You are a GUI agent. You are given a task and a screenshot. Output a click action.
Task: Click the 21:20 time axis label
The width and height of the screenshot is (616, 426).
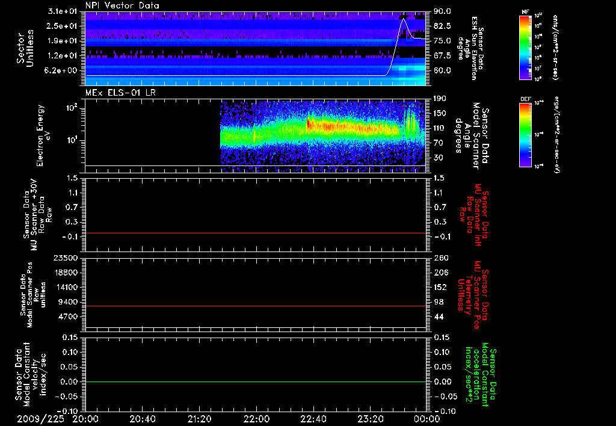[x=199, y=419]
